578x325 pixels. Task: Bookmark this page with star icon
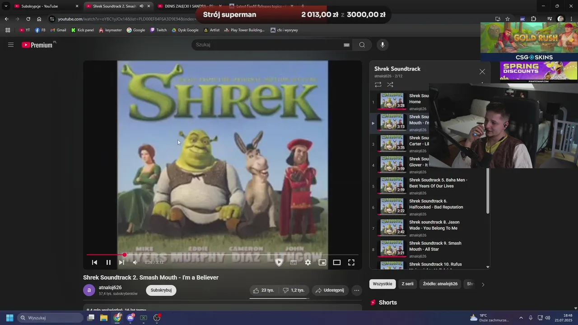click(x=508, y=19)
